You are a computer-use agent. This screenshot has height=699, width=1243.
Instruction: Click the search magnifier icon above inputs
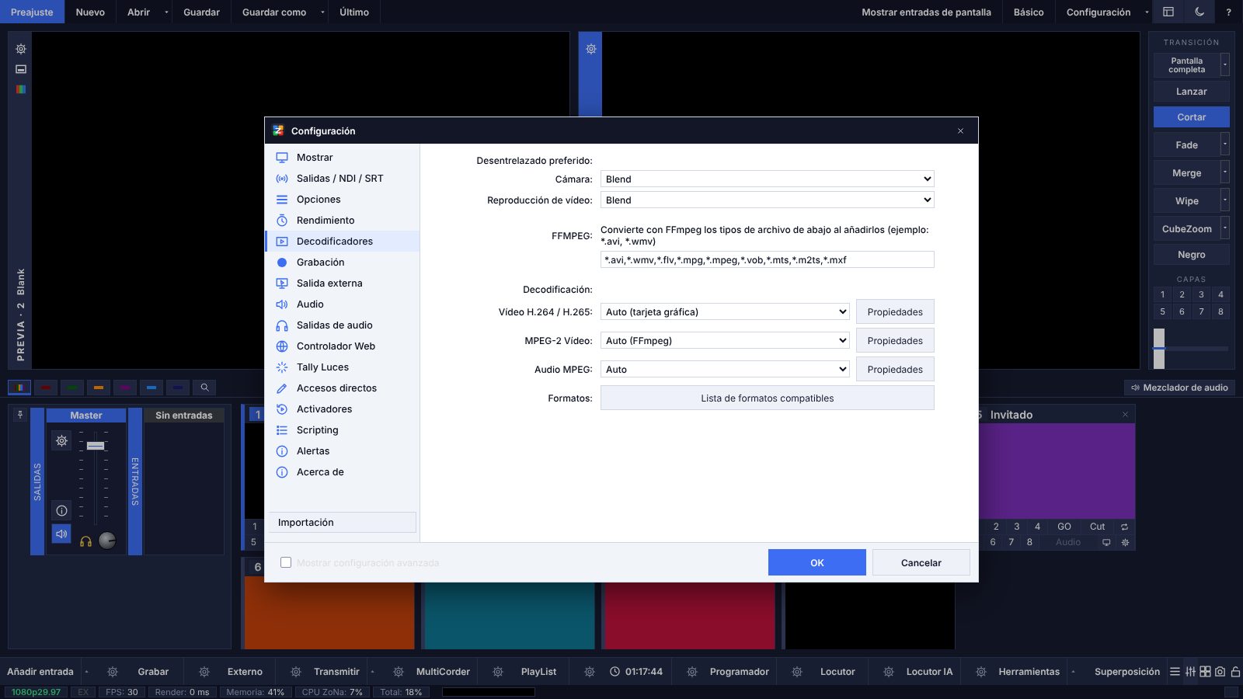coord(204,387)
